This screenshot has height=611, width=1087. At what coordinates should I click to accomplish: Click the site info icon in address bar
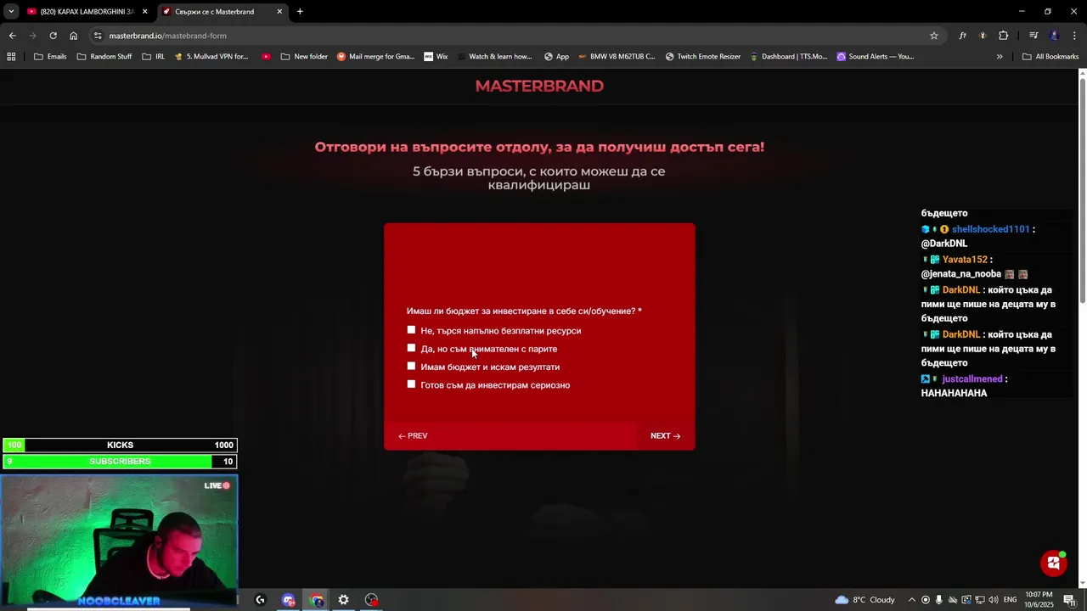tap(98, 36)
